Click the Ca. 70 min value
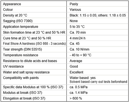The height and width of the screenshot is (102, 129). coord(78,32)
